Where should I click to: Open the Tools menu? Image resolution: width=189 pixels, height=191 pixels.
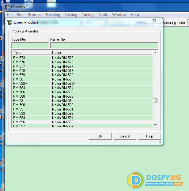(x=103, y=15)
